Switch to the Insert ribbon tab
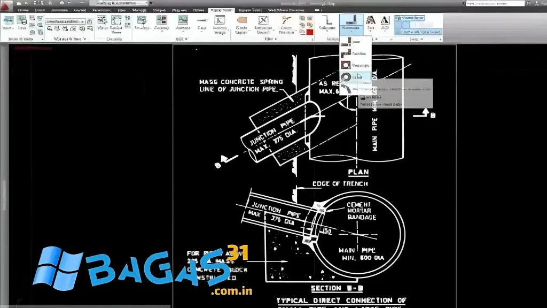The image size is (547, 308). pos(40,10)
